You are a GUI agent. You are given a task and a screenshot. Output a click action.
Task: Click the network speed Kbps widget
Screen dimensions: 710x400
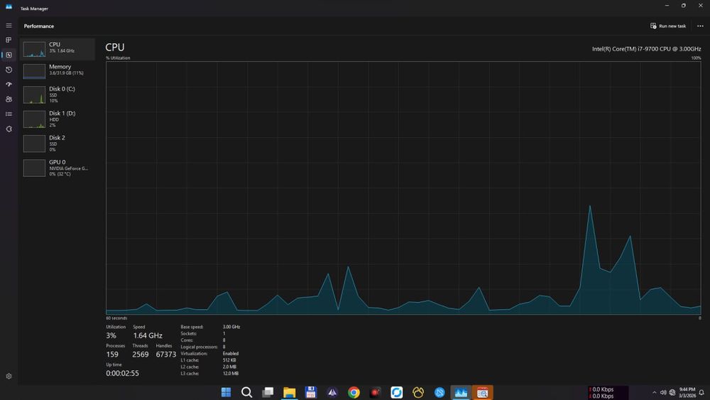click(608, 393)
